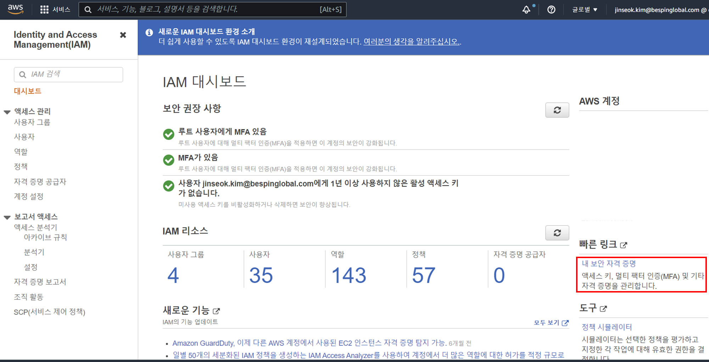Open the 내 보안 자격 증명 link
Viewport: 709px width, 362px height.
609,263
